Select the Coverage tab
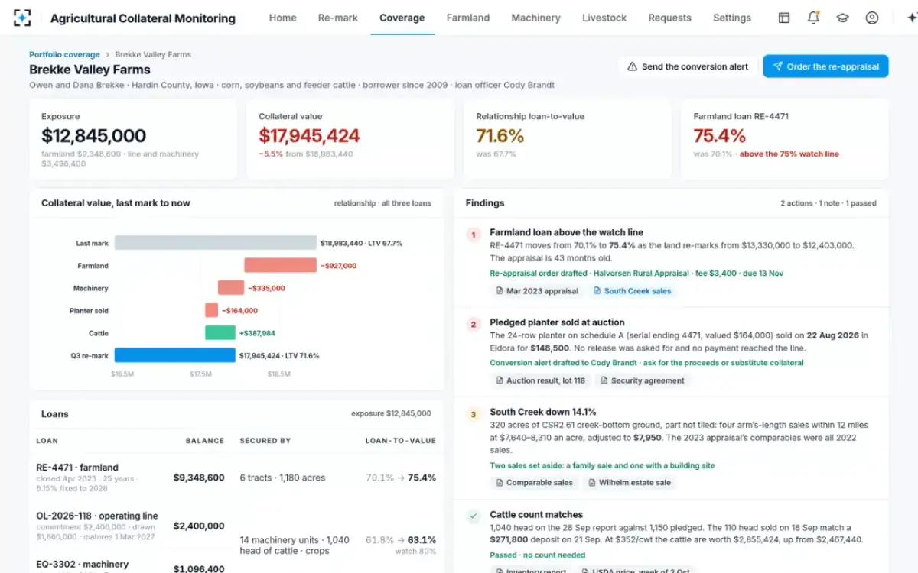This screenshot has height=573, width=918. (x=402, y=18)
